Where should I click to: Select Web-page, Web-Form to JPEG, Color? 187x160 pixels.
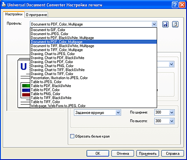(x=93, y=106)
